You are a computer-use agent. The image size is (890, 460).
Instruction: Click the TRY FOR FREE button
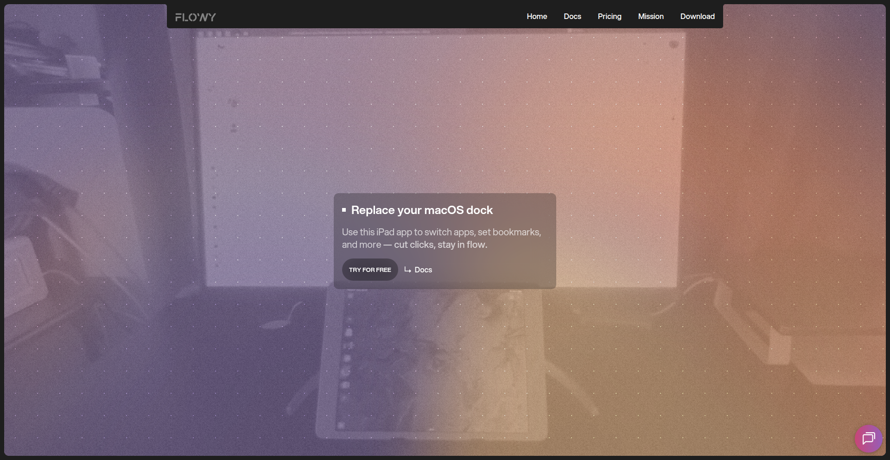pos(370,270)
